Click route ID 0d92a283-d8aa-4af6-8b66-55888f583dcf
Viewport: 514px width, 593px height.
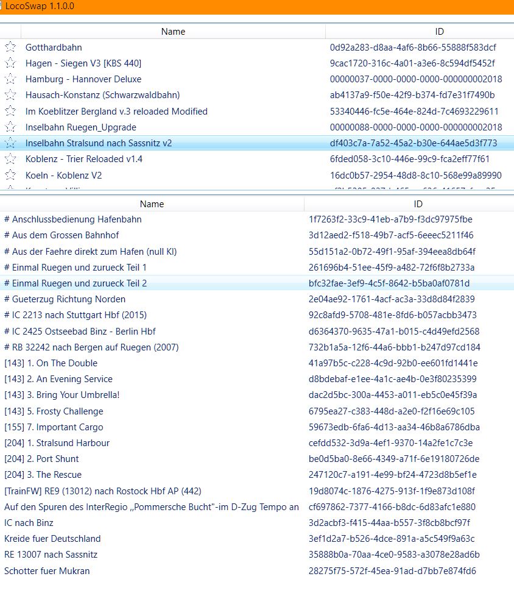[413, 48]
